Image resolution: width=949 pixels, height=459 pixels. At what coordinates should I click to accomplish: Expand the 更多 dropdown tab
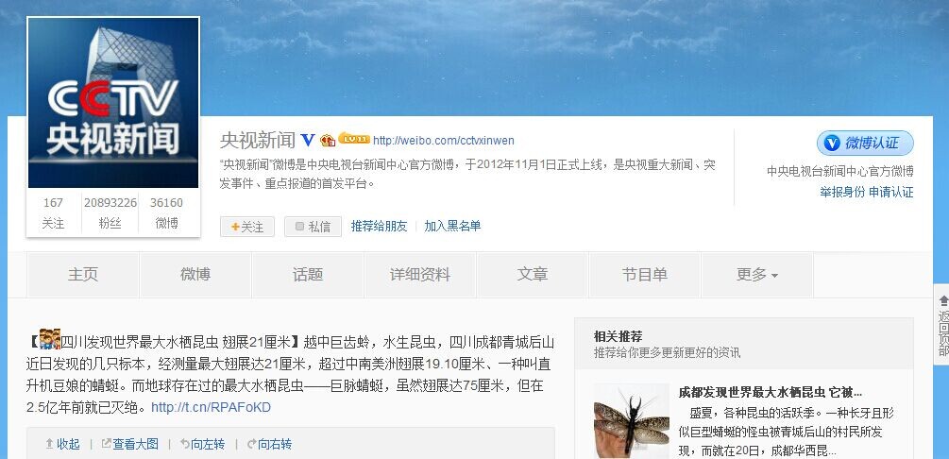[x=756, y=275]
